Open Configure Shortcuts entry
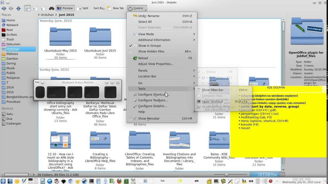328x184 pixels. pos(162,95)
